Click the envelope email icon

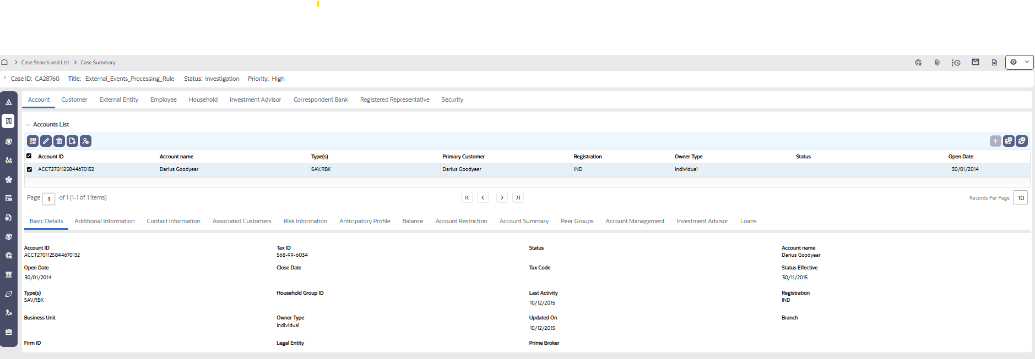coord(976,62)
